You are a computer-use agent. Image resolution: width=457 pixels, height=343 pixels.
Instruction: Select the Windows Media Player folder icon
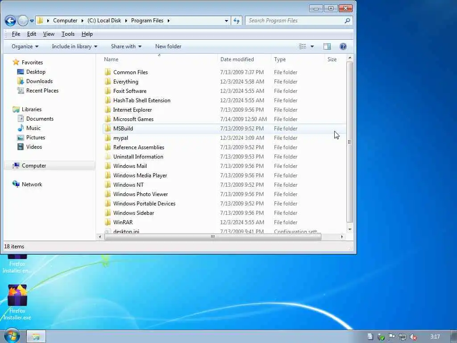108,175
